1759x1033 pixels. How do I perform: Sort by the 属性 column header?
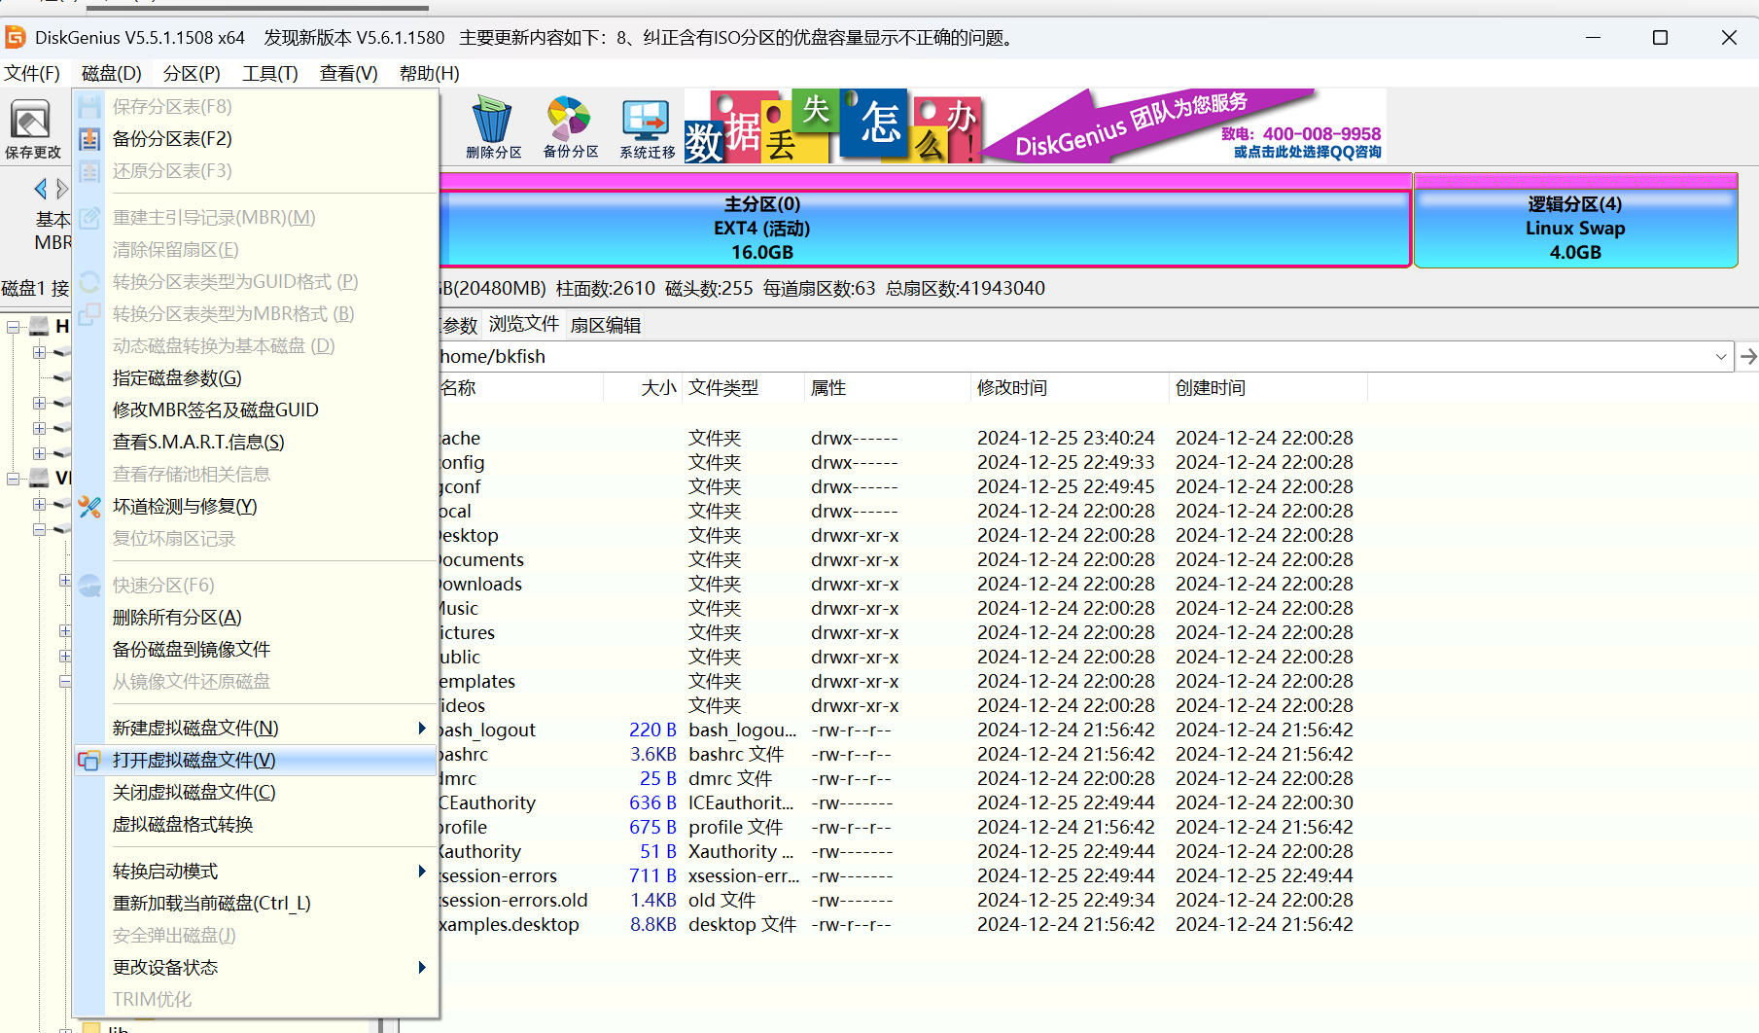click(x=887, y=388)
